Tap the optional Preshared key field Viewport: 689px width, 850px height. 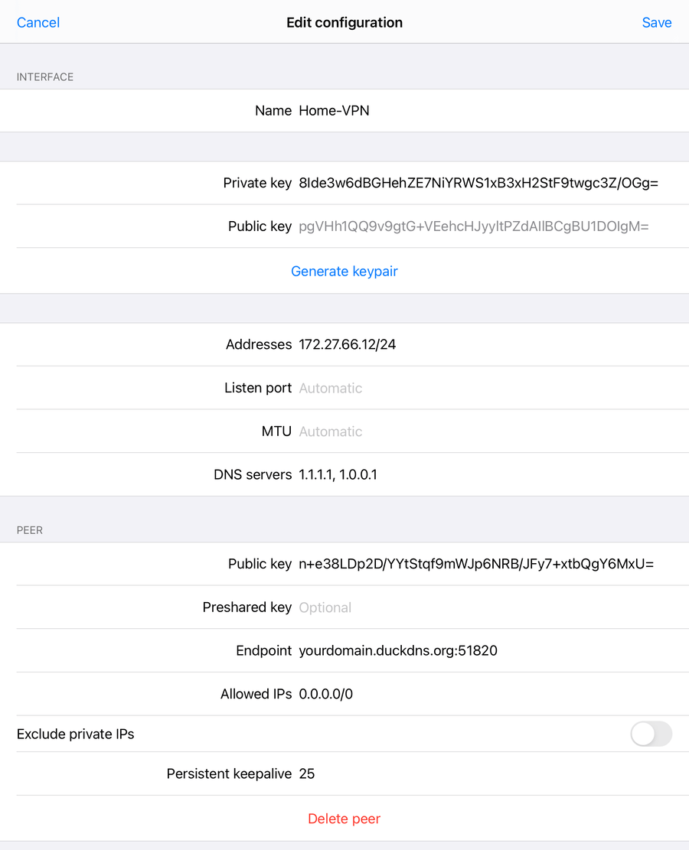(325, 607)
